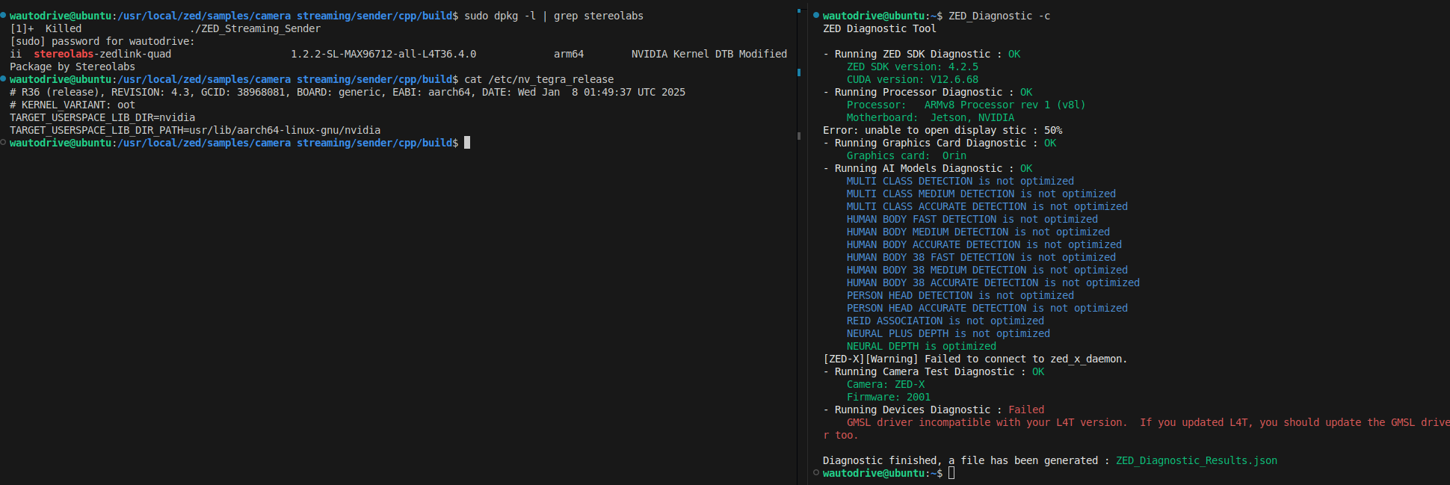Image resolution: width=1450 pixels, height=485 pixels.
Task: Click the GMSL driver incompatible error message
Action: click(x=1136, y=428)
